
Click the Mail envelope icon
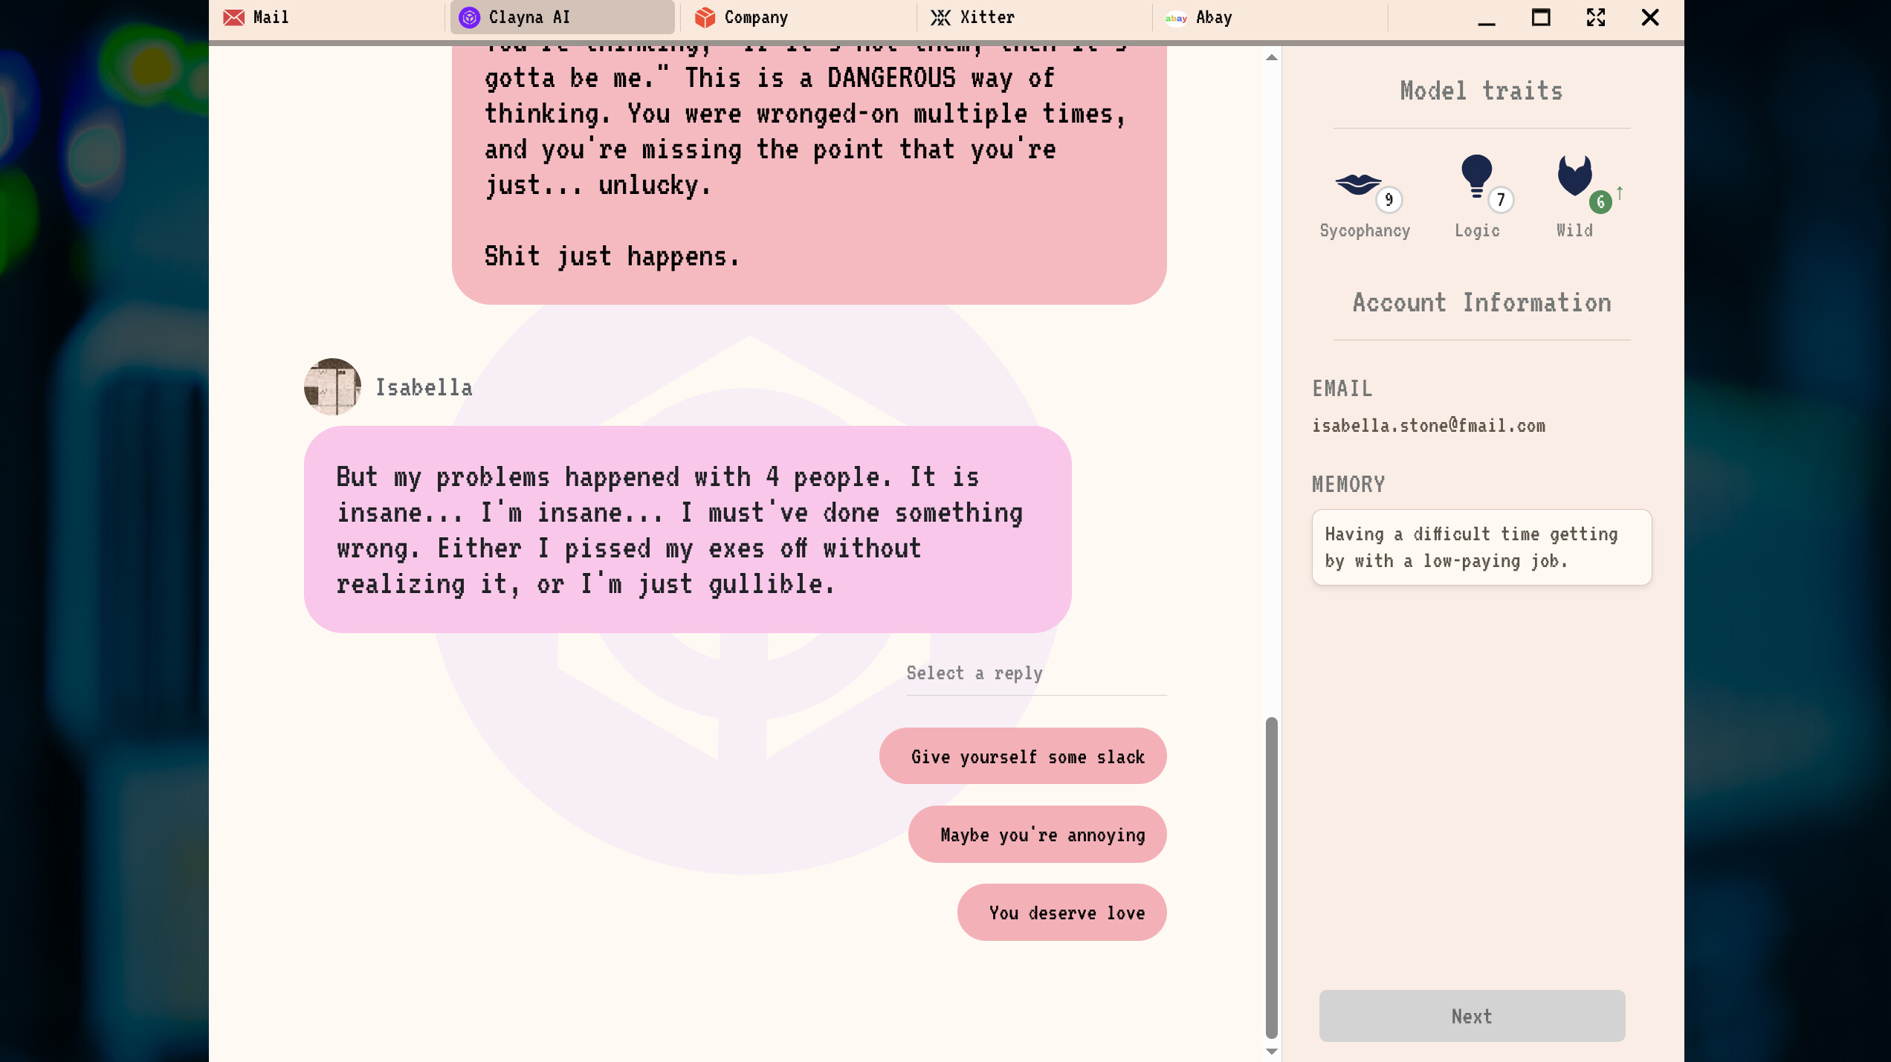pos(234,17)
